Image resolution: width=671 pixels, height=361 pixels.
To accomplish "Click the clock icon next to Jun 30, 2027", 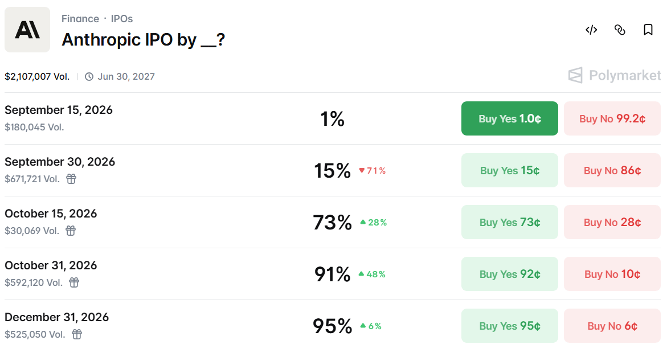I will (x=89, y=76).
